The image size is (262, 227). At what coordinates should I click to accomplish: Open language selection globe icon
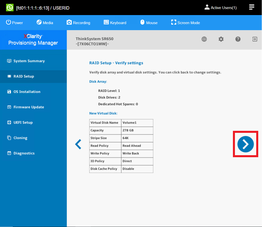pyautogui.click(x=204, y=39)
